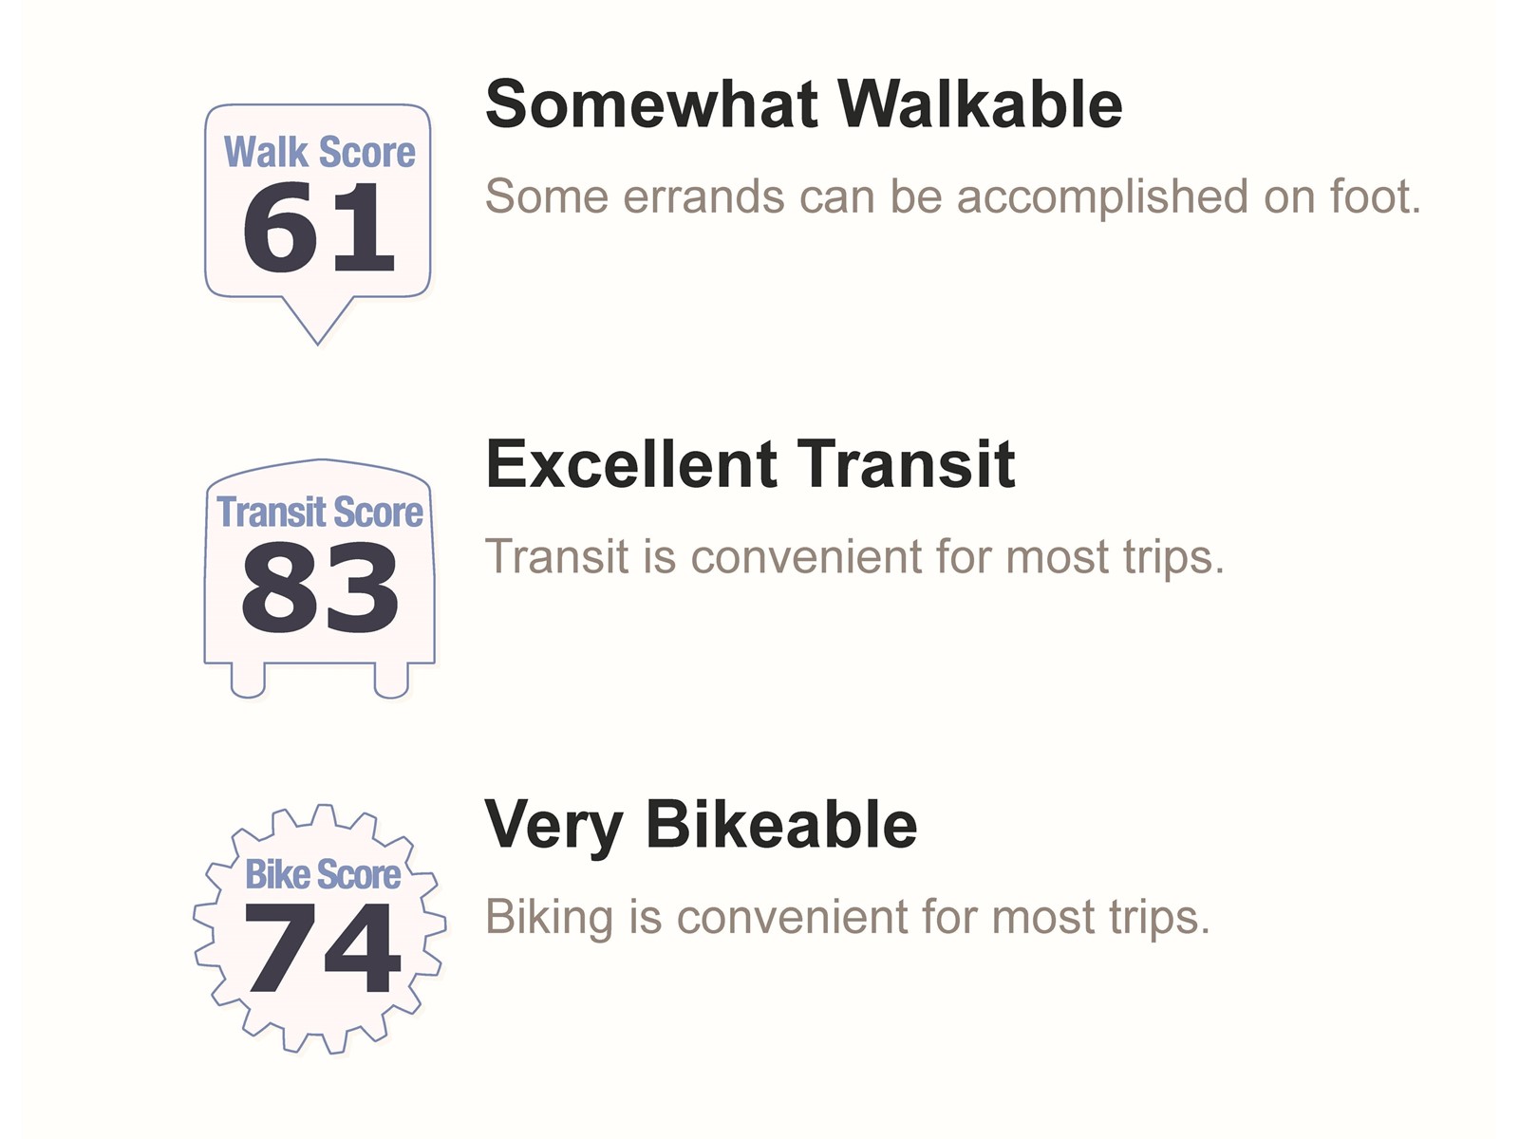This screenshot has width=1519, height=1139.
Task: Open the "Somewhat Walkable" heading
Action: tap(803, 103)
